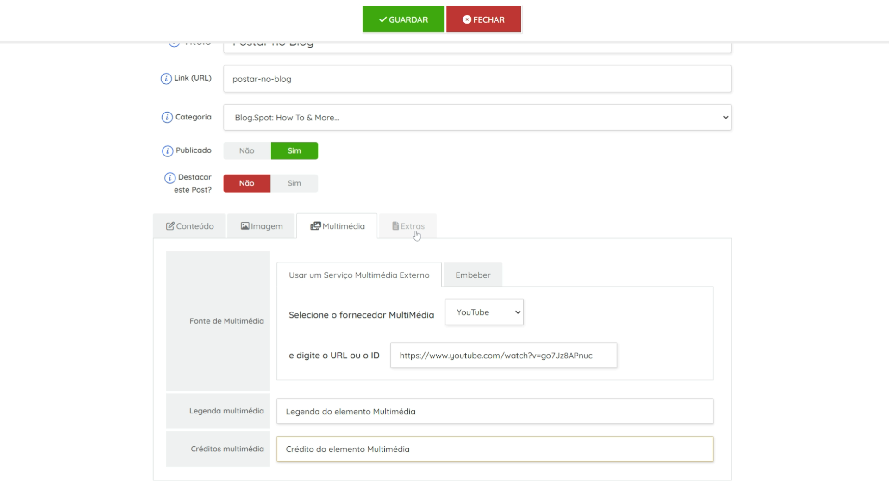Select Usar um Serviço Multimédia Externo tab
Viewport: 889px width, 500px height.
pyautogui.click(x=359, y=275)
